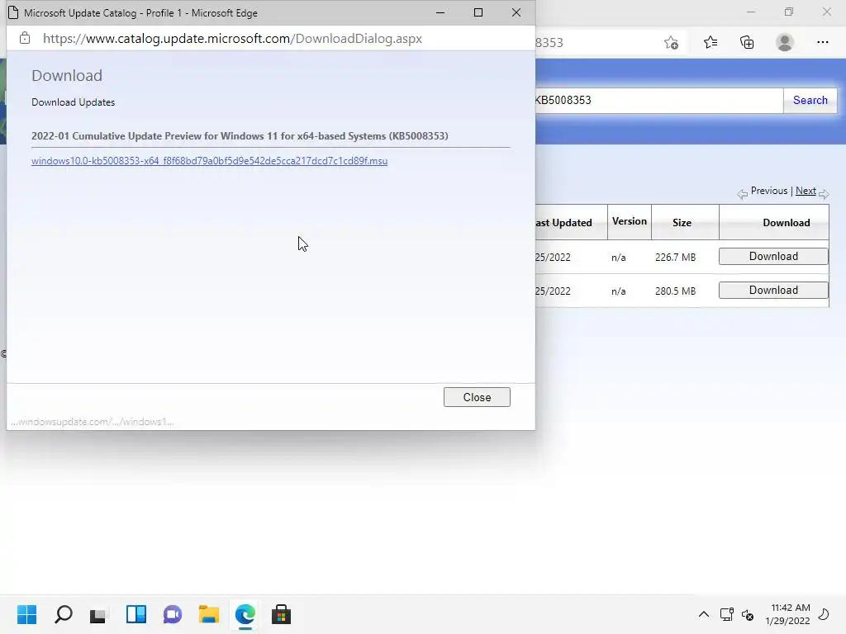
Task: Click the 226.7 MB size cell
Action: (676, 258)
